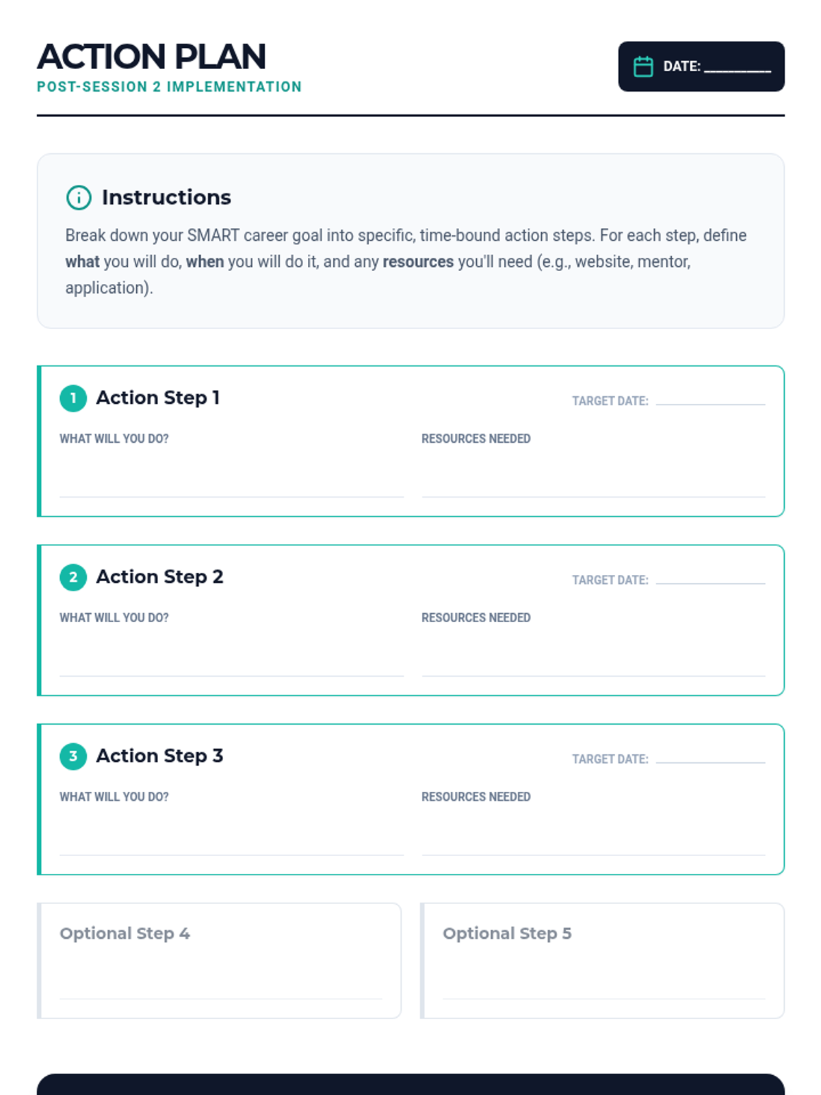Click the number 1 step badge
Screen dimensions: 821x1095
click(x=73, y=398)
